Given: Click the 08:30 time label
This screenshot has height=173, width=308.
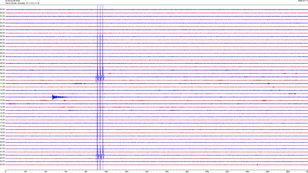Looking at the screenshot, I should [2, 67].
